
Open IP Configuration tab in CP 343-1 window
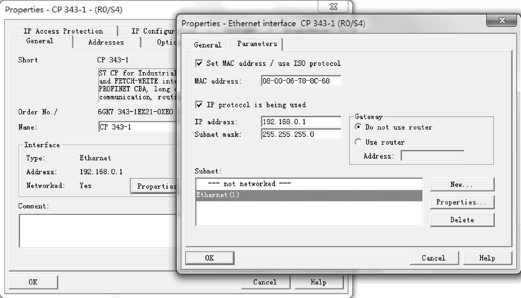148,31
